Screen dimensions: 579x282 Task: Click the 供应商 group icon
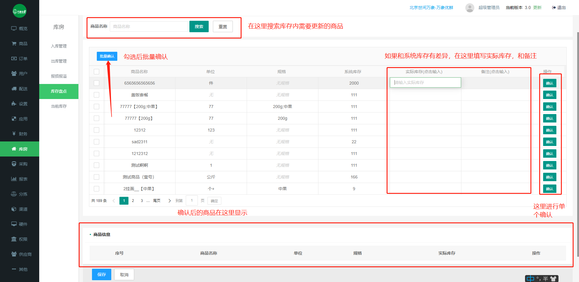[x=14, y=254]
